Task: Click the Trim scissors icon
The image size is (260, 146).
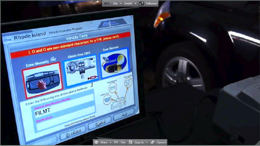Action: 116,142
